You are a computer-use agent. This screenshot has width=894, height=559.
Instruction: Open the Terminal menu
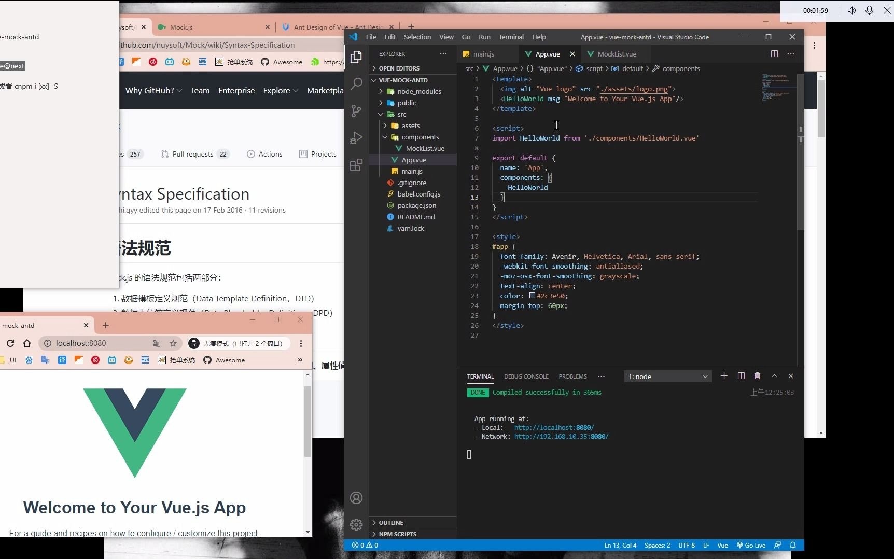511,37
